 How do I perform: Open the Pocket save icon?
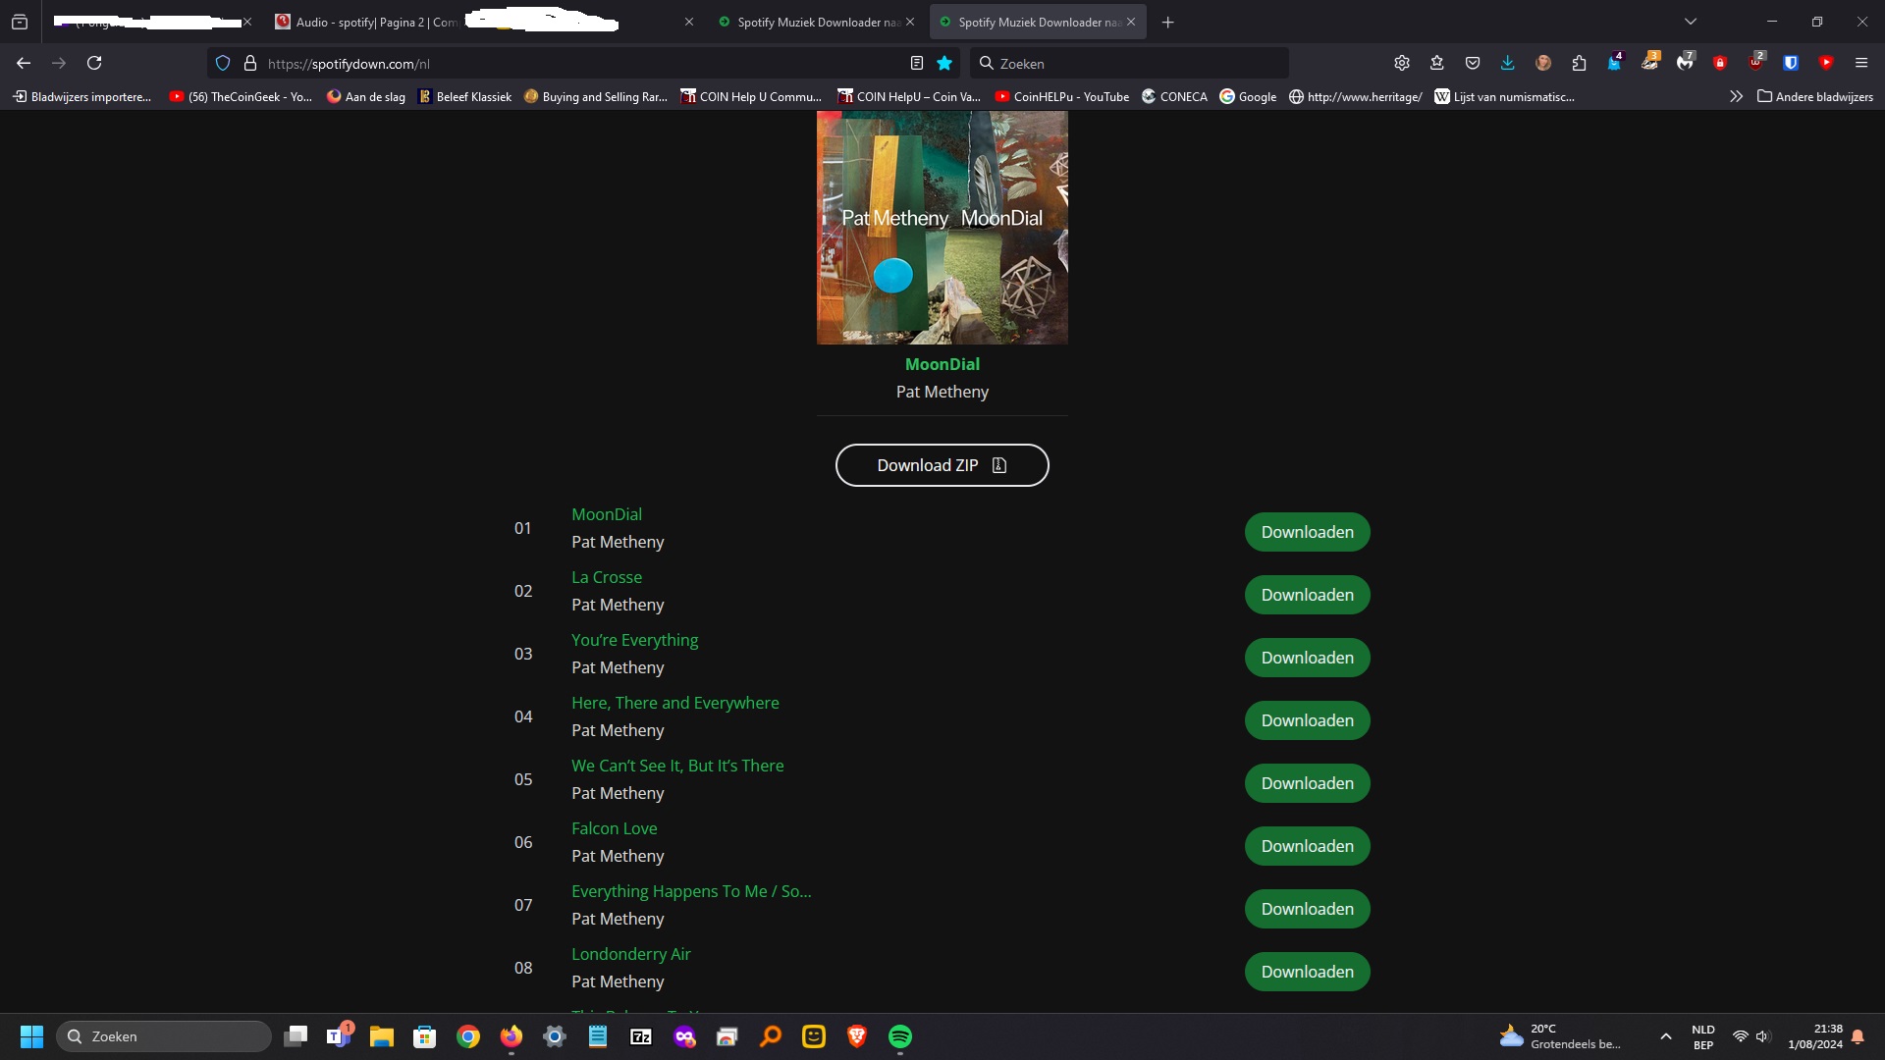pyautogui.click(x=1473, y=63)
